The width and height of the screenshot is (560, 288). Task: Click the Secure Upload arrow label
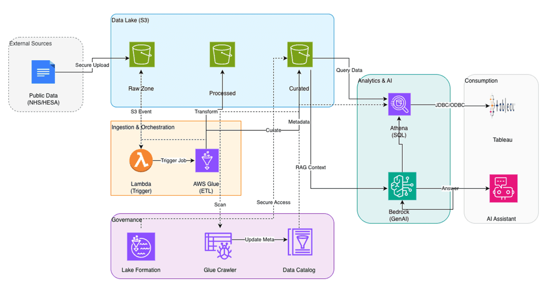pos(92,65)
